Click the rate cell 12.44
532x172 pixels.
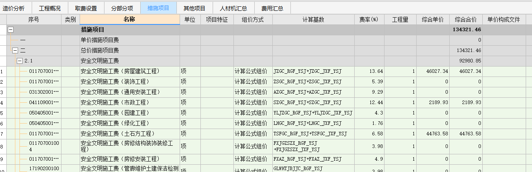click(x=370, y=102)
